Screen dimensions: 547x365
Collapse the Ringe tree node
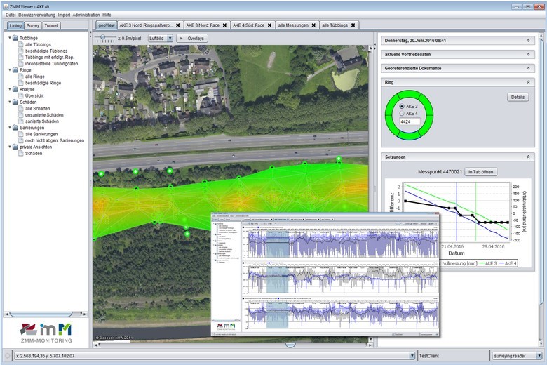pyautogui.click(x=10, y=70)
